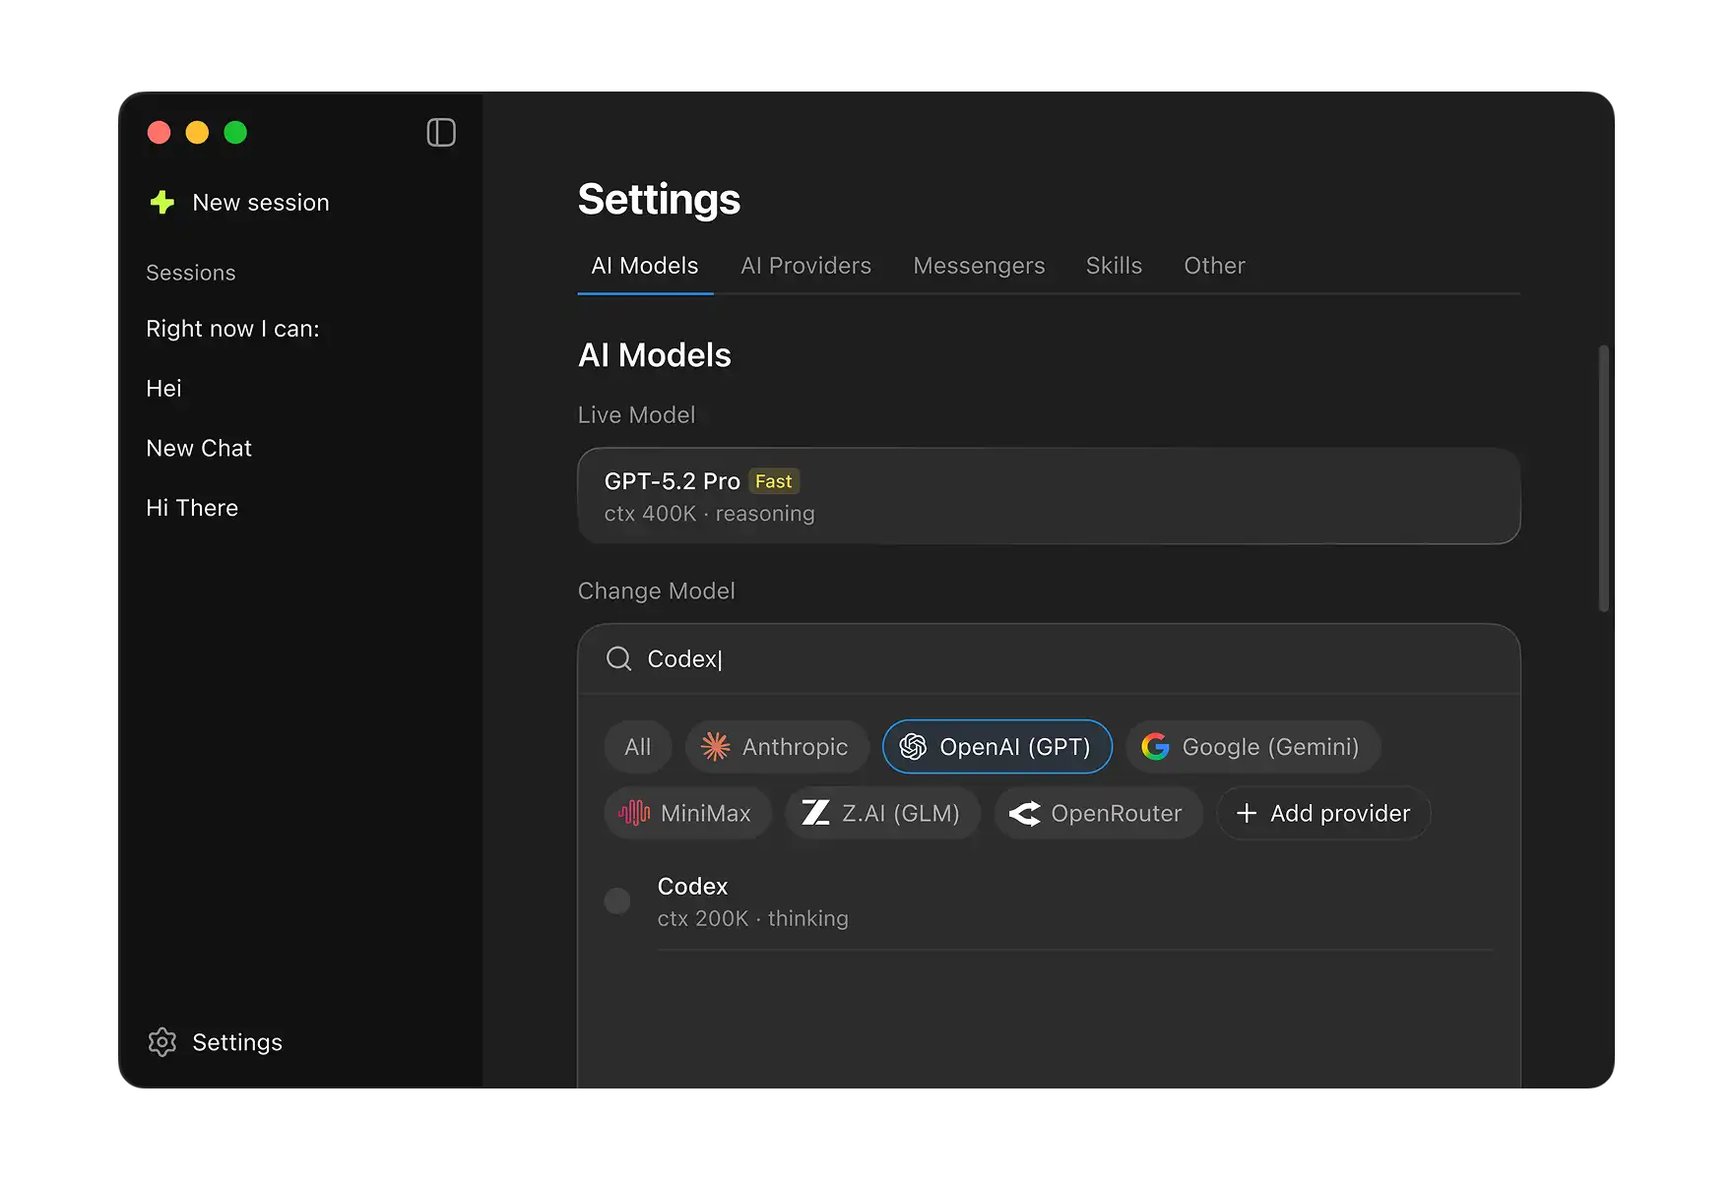Viewport: 1733px width, 1181px height.
Task: Enable the All provider filter
Action: [637, 746]
